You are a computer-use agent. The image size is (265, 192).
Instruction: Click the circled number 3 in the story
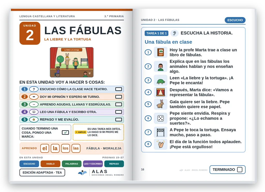click(148, 80)
